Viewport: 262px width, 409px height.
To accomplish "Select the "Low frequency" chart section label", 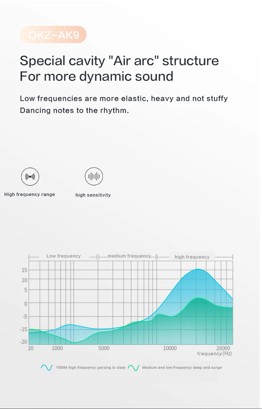I will 63,256.
